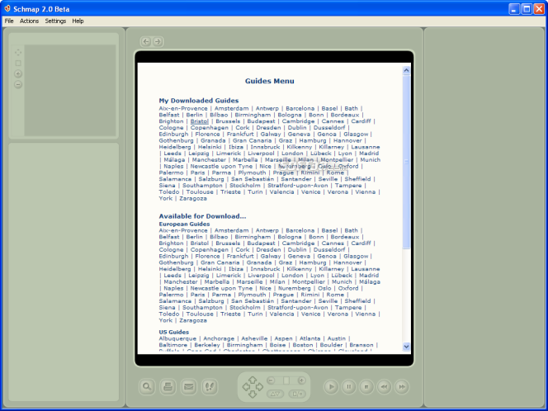Select the pan crosshair tool in map panel
Viewport: 548px width, 411px height.
tap(18, 53)
